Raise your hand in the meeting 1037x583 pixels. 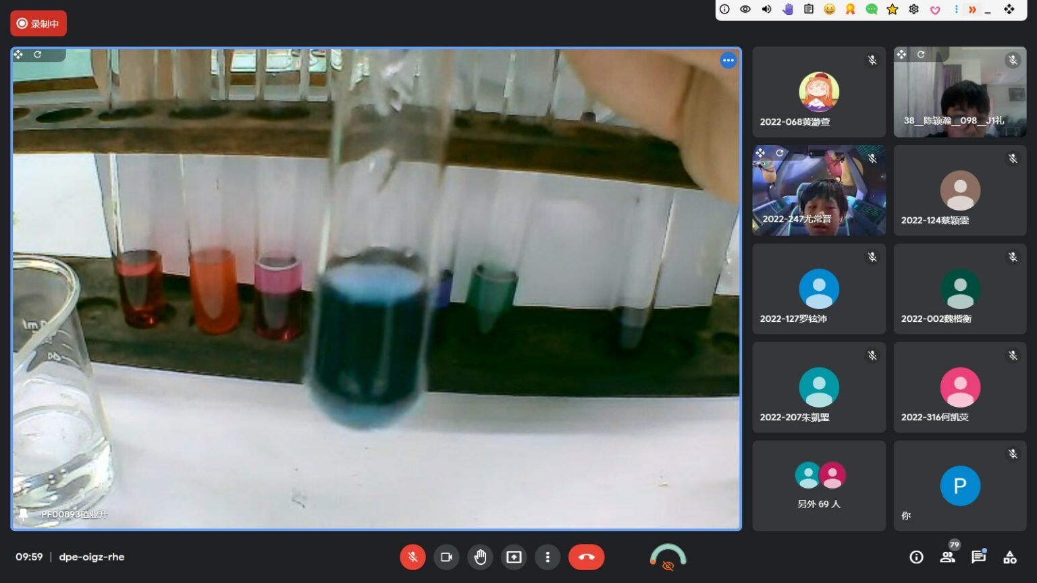pos(480,557)
